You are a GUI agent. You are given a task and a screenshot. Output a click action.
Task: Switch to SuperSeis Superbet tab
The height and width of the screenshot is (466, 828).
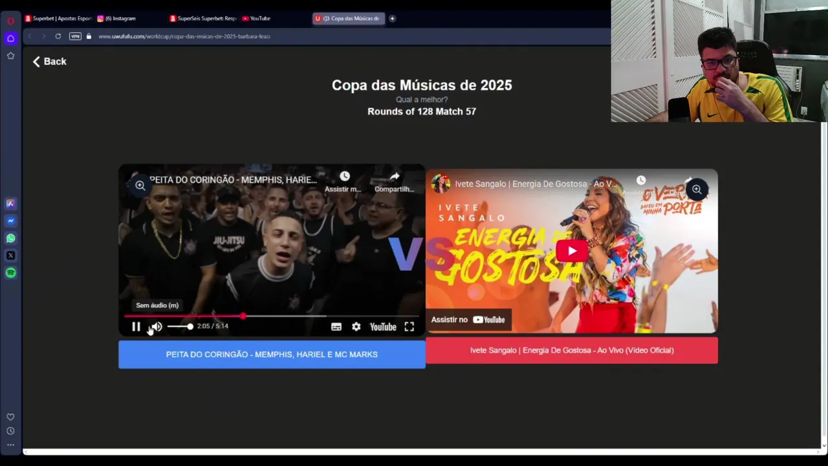pos(204,18)
